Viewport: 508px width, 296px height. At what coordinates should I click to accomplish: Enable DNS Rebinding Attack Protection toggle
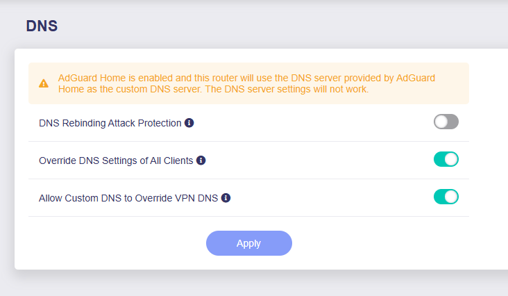[x=446, y=122]
